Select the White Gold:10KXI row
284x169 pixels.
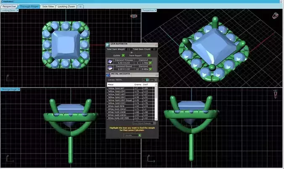[x=131, y=109]
